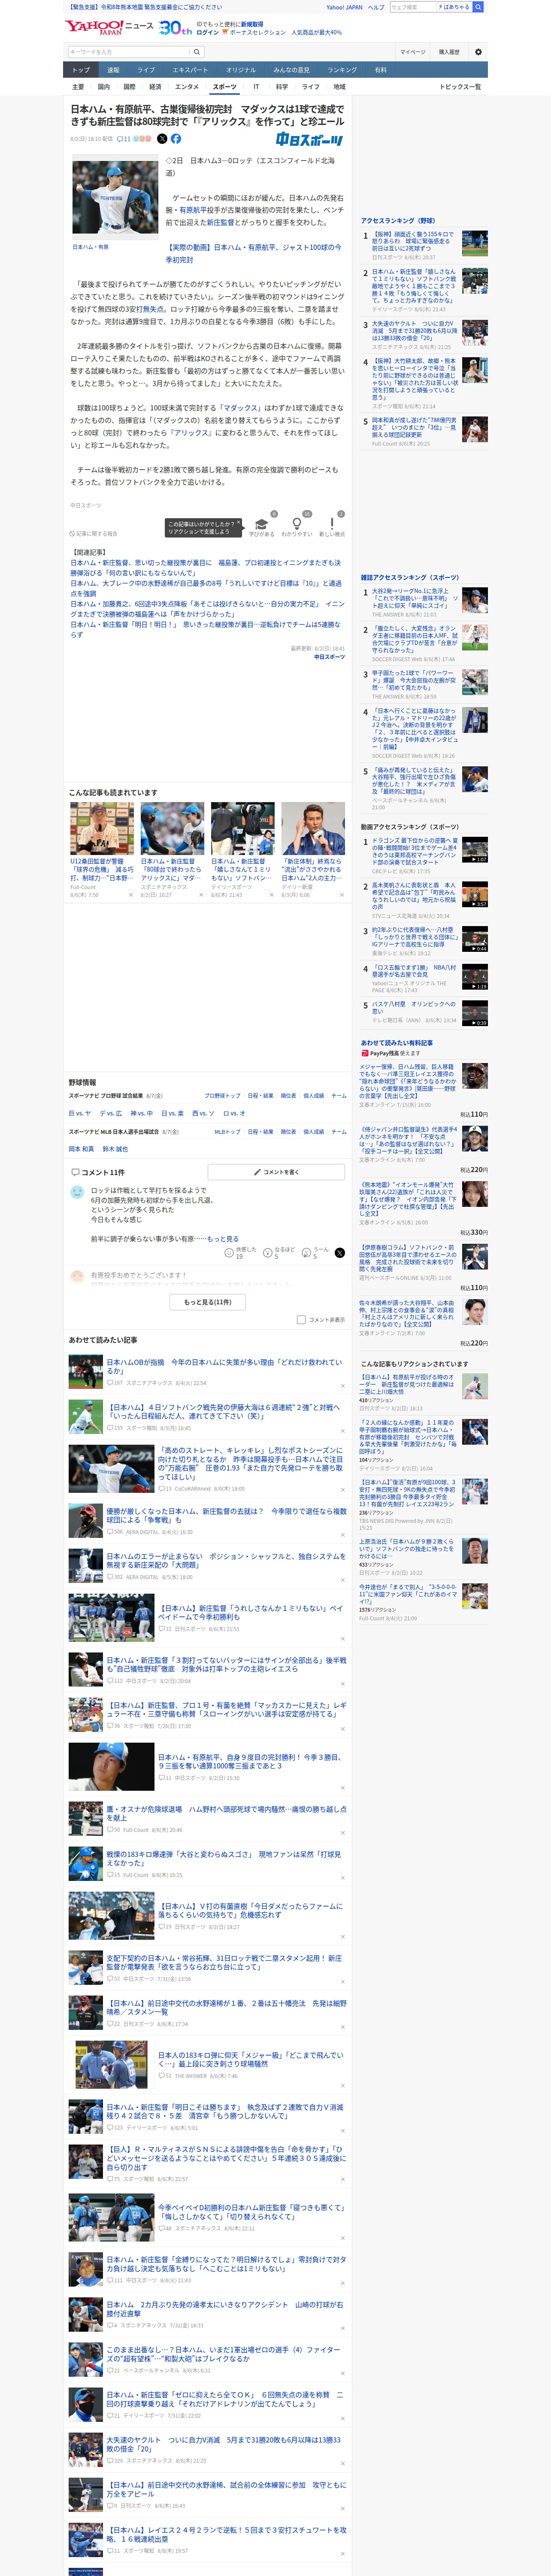This screenshot has width=551, height=2576.
Task: Open settings gear icon near purchase history
Action: pyautogui.click(x=478, y=52)
